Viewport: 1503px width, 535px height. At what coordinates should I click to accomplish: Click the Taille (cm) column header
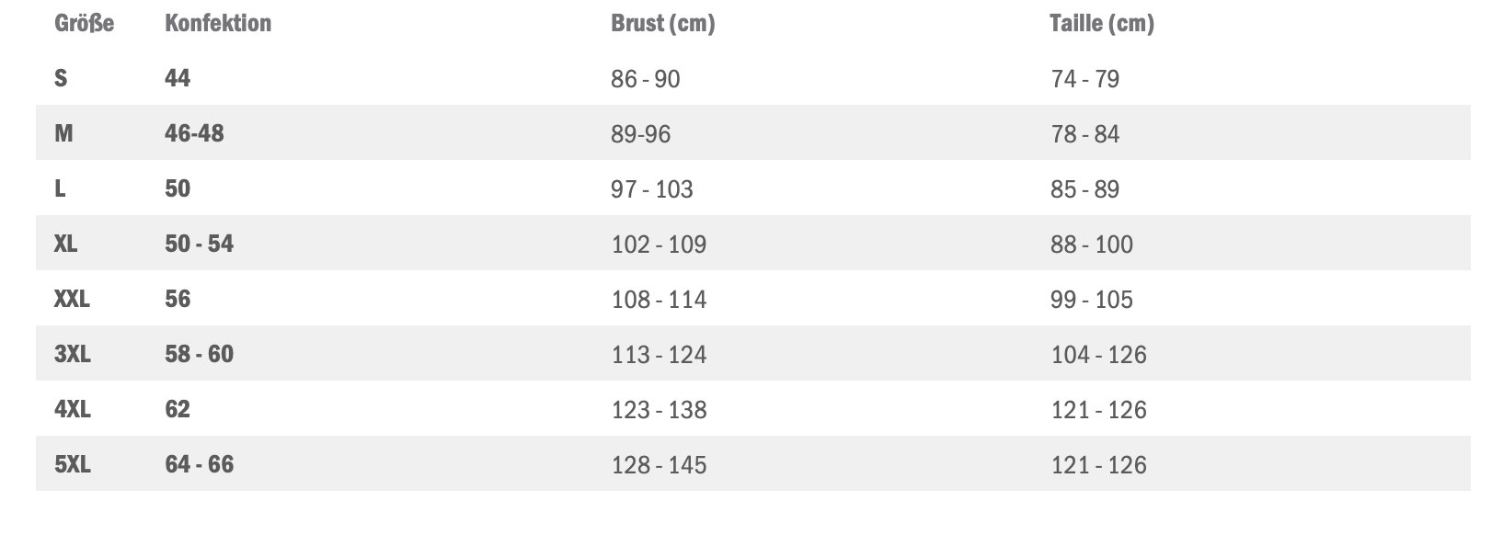(x=1101, y=24)
